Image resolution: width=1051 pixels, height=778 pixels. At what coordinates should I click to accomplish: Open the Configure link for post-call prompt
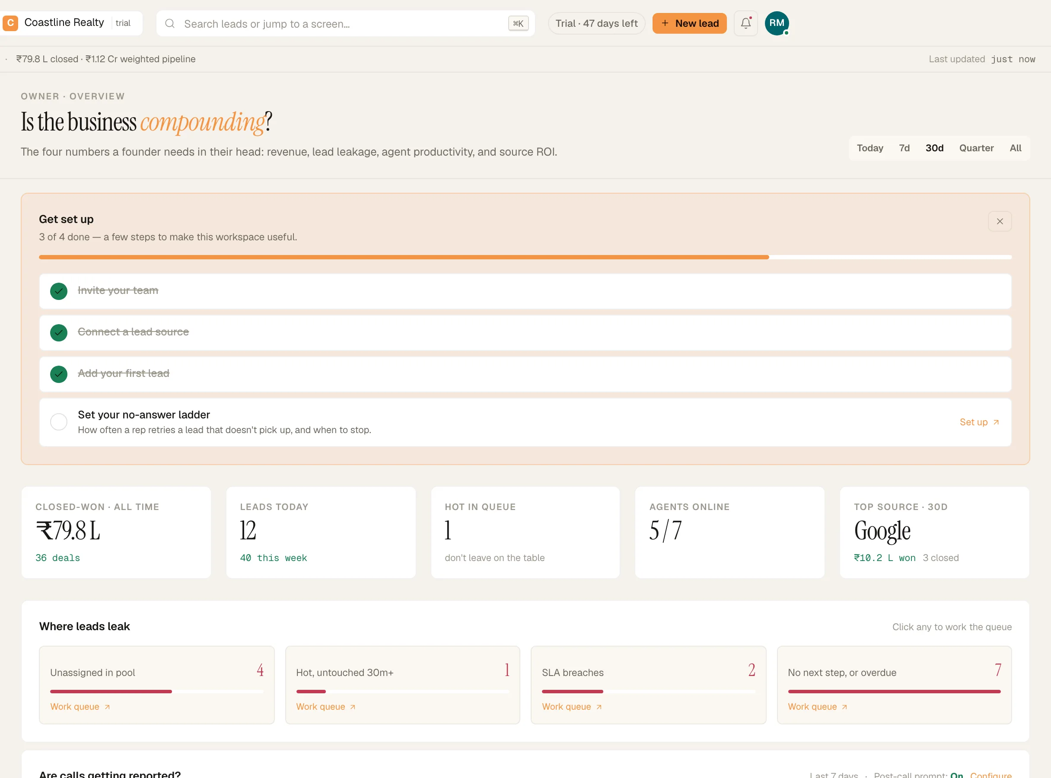[x=991, y=775]
